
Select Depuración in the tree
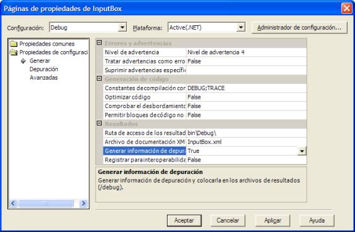click(44, 69)
